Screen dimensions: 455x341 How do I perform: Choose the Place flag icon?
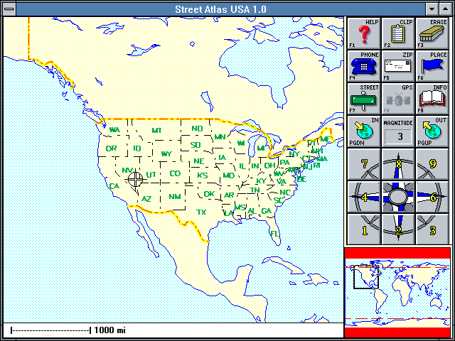pos(432,66)
